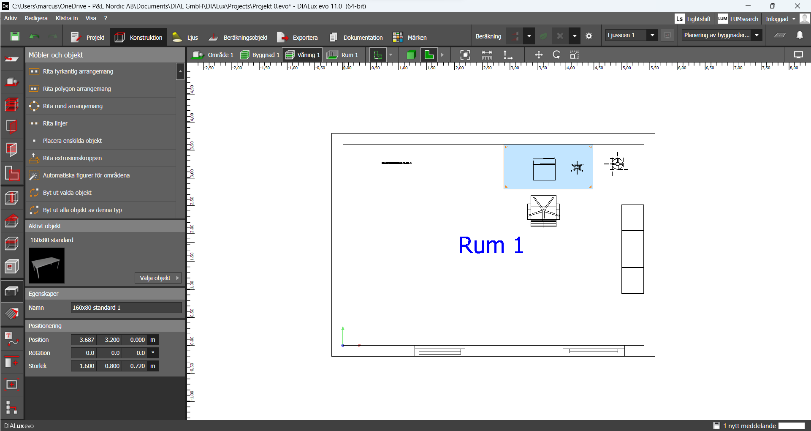Switch to the Märken tab
Image resolution: width=811 pixels, height=431 pixels.
410,37
